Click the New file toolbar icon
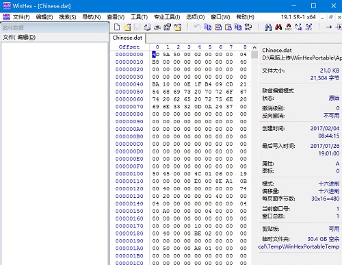This screenshot has width=342, height=265. tap(117, 27)
